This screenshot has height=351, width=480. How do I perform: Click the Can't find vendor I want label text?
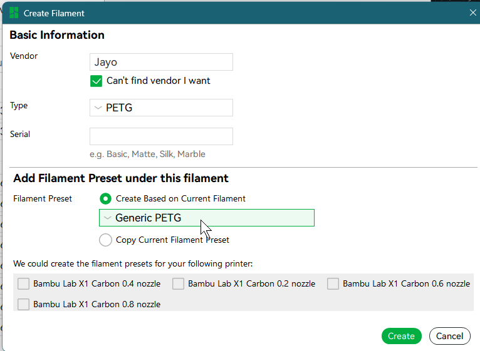point(159,81)
